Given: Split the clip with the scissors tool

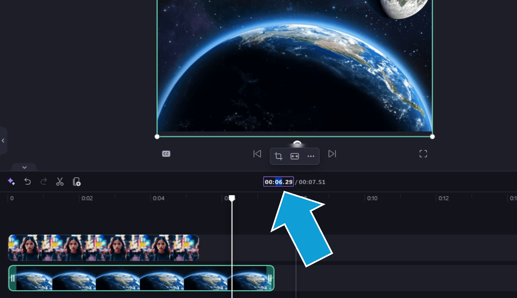Looking at the screenshot, I should pos(60,182).
